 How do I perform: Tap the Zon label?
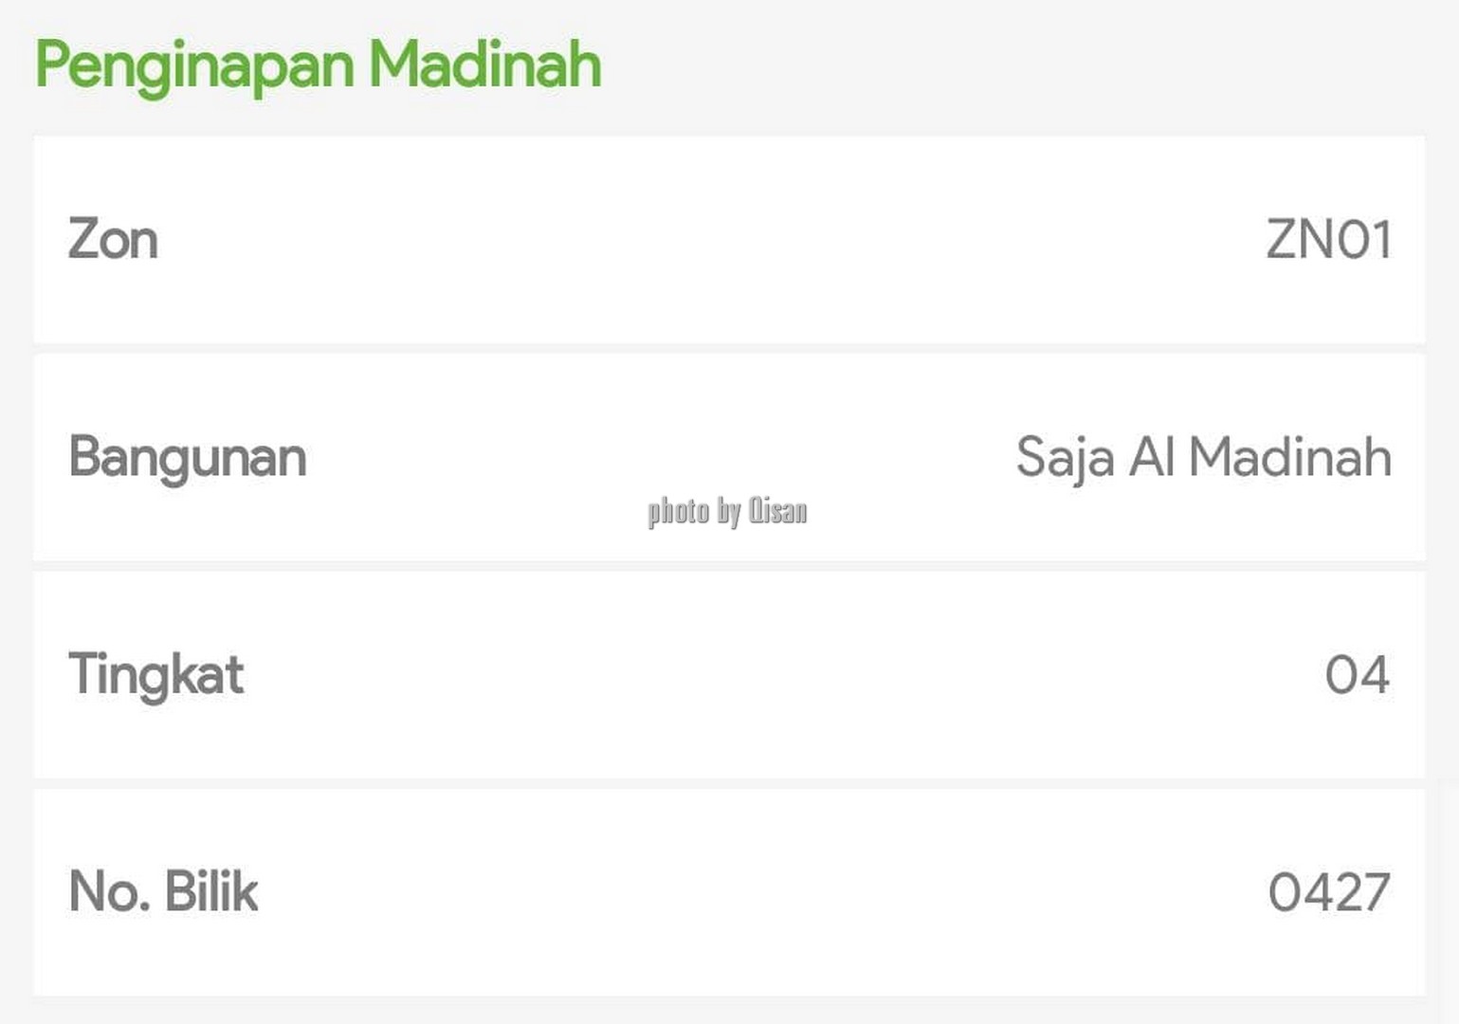[113, 239]
